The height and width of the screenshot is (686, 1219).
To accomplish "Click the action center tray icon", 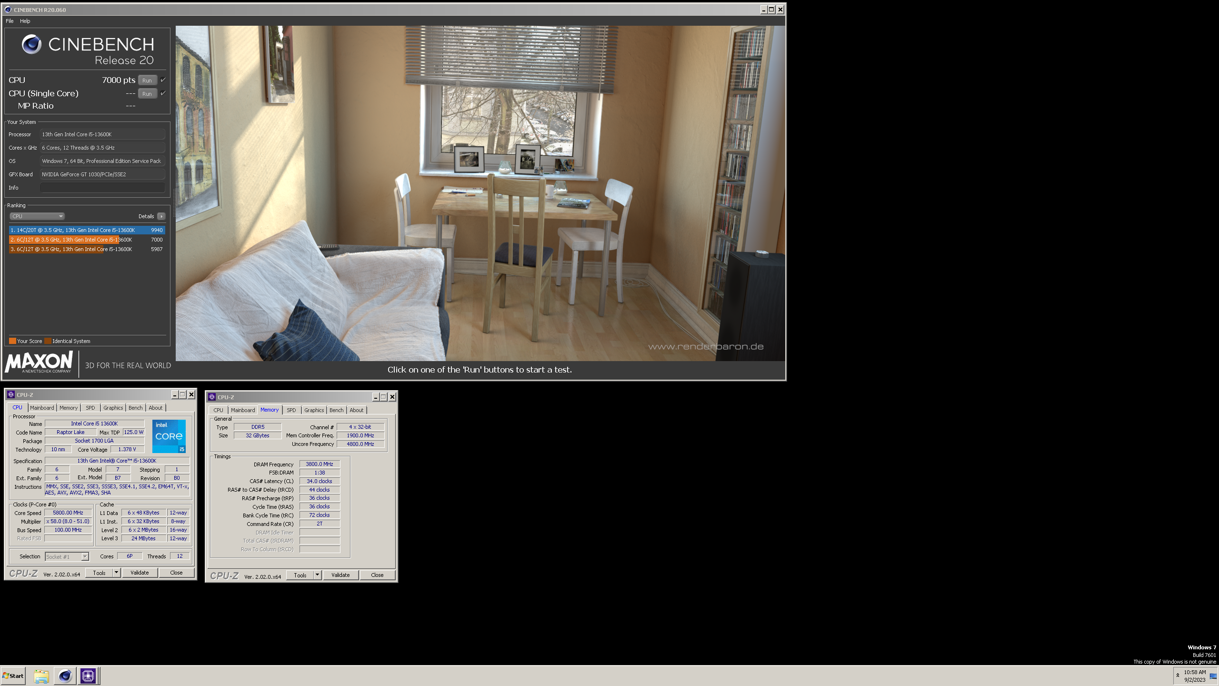I will coord(1213,676).
